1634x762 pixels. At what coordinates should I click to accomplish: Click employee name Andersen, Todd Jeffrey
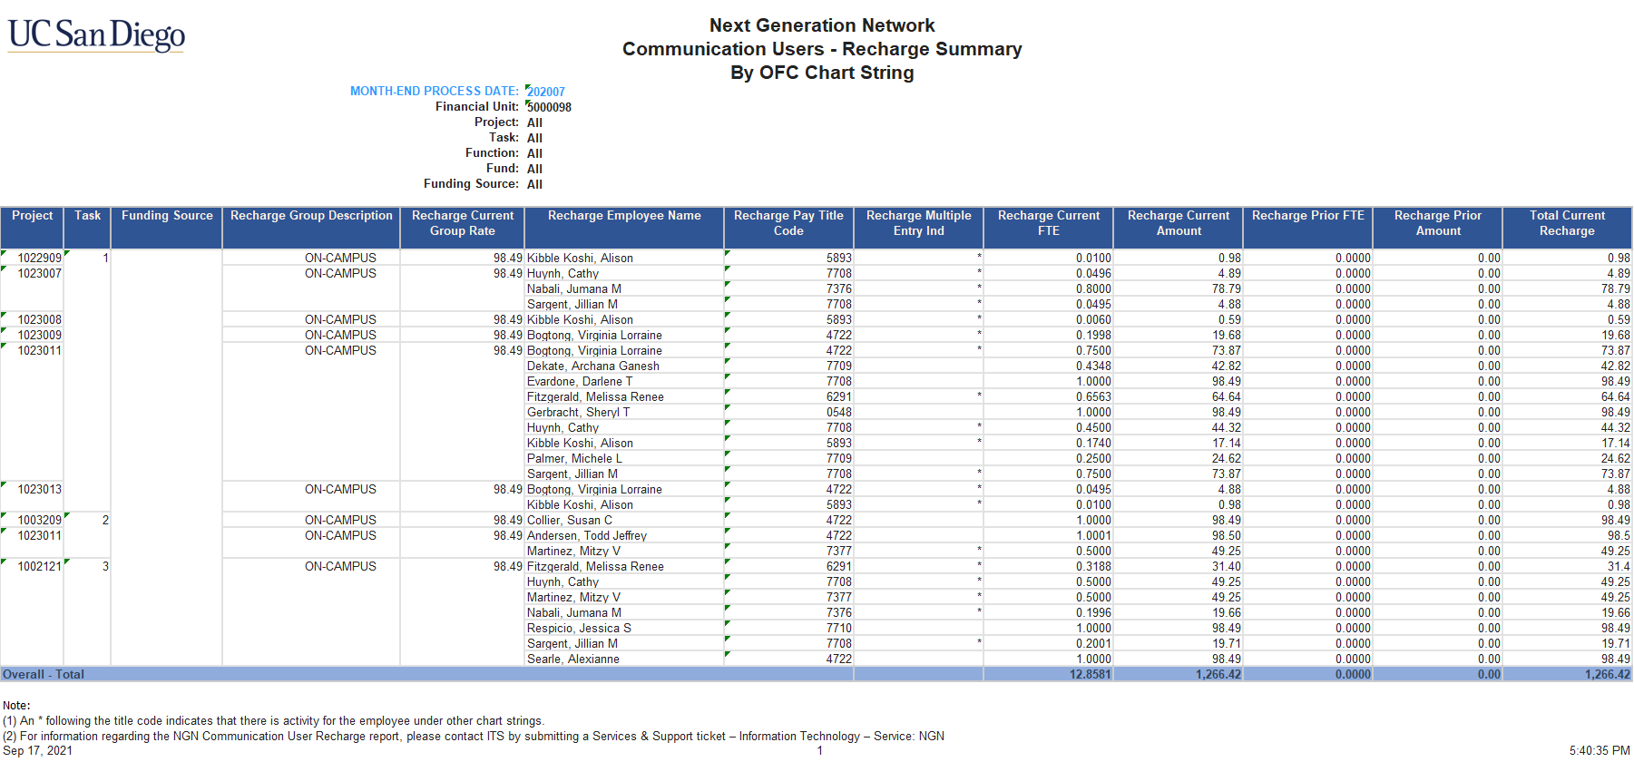587,536
